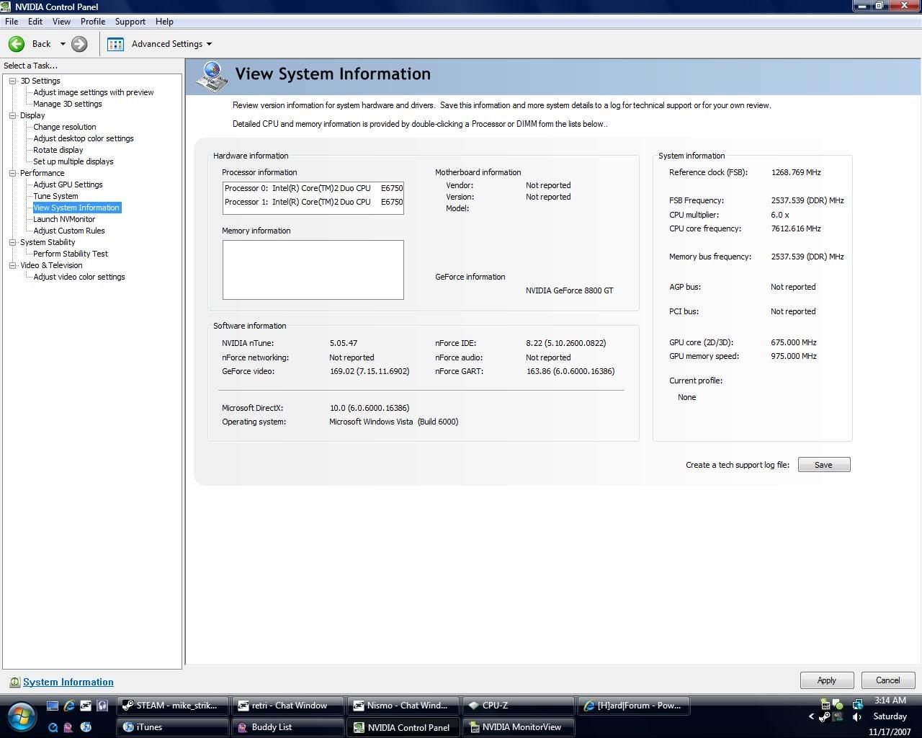Click the CPU core frequency value 7612.616 MHz
922x738 pixels.
(x=796, y=228)
